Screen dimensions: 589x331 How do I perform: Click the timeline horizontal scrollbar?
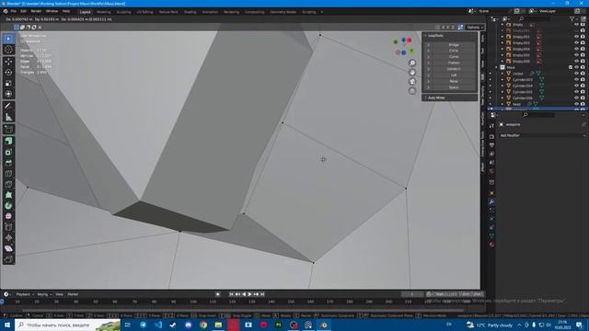point(244,310)
